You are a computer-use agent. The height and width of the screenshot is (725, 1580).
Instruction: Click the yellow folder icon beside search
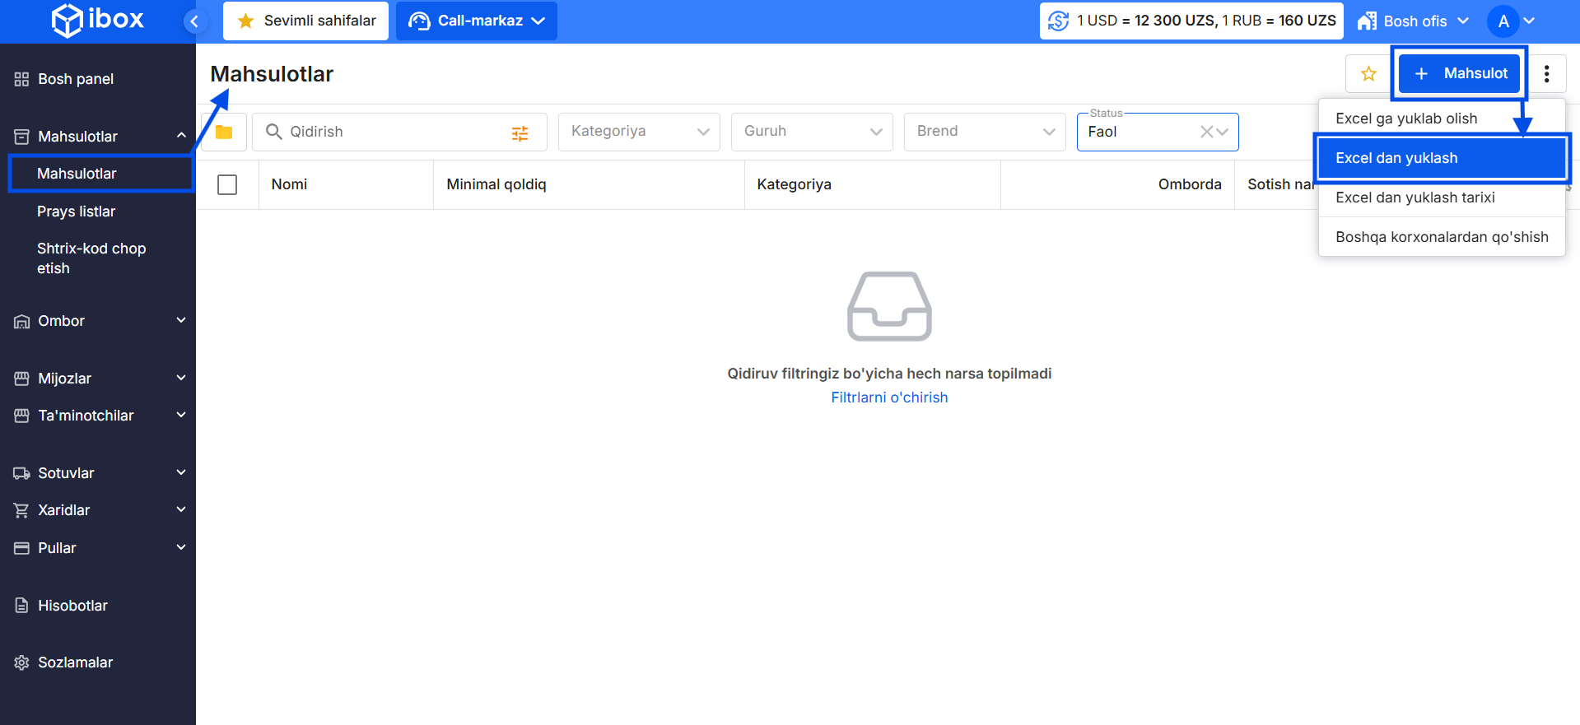pyautogui.click(x=224, y=132)
